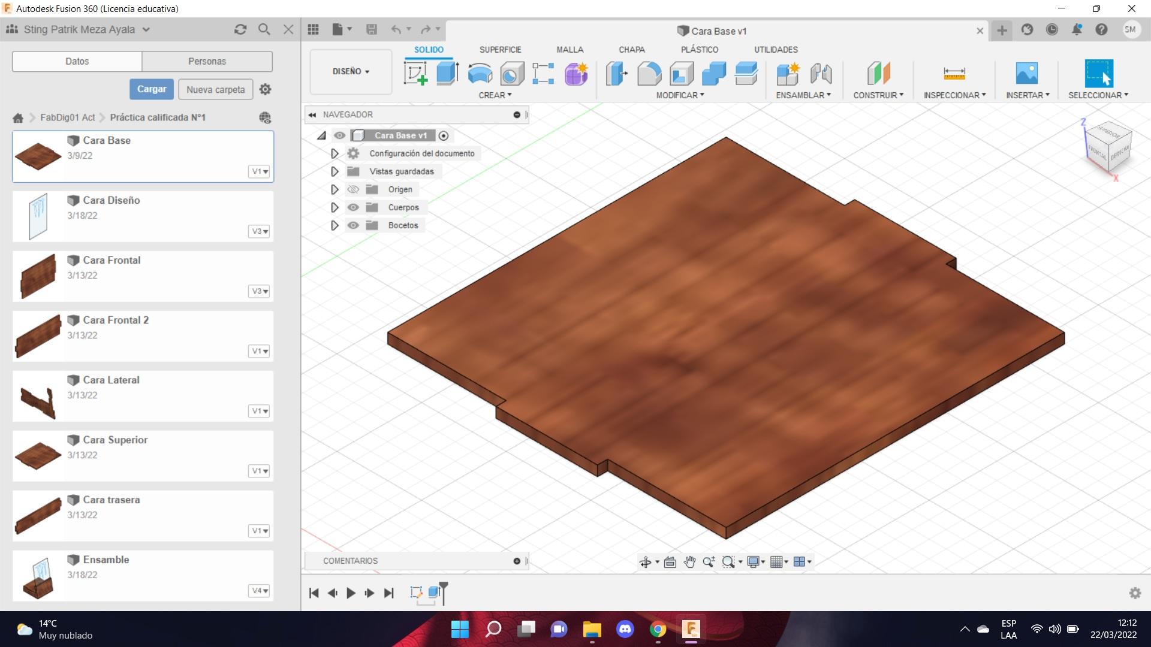Open version dropdown V3 for Cara Diseño

tap(259, 231)
